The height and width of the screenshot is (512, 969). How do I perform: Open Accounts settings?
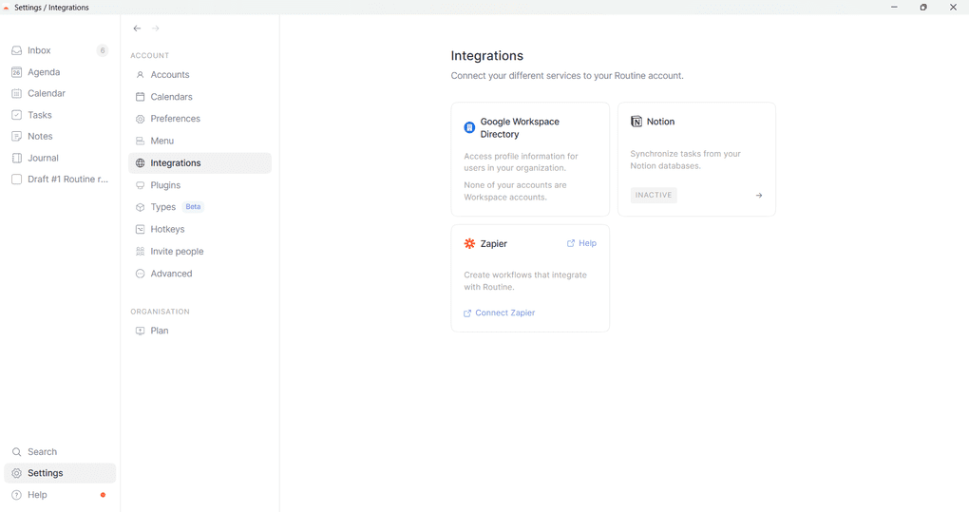199,75
